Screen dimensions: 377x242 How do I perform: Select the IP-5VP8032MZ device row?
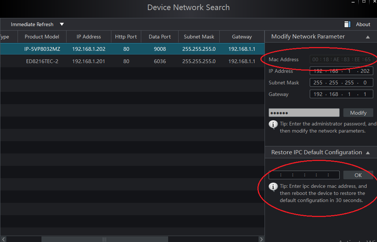(x=132, y=49)
